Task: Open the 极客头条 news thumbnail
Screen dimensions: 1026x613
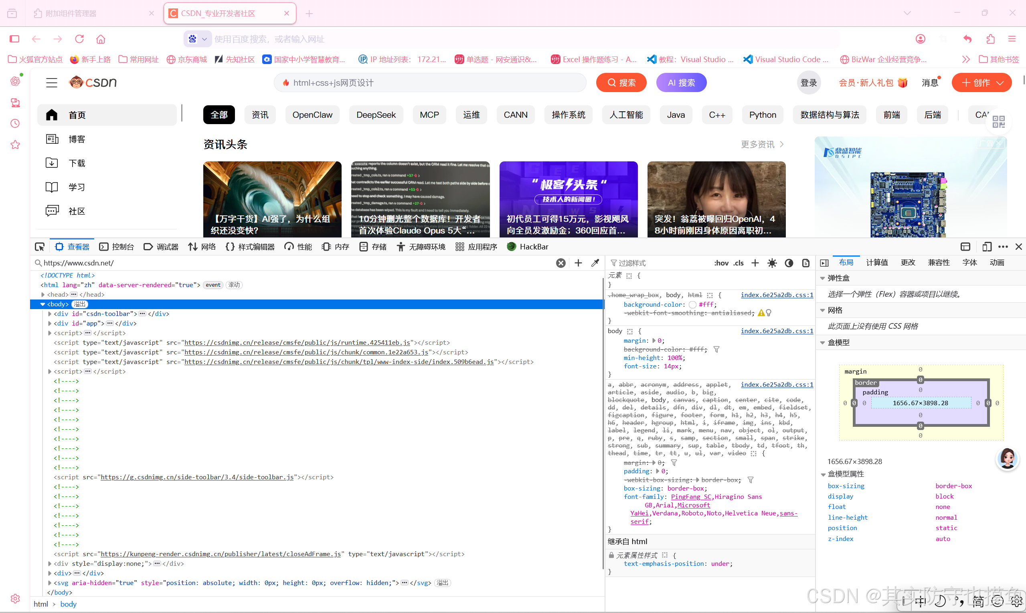Action: (x=568, y=199)
